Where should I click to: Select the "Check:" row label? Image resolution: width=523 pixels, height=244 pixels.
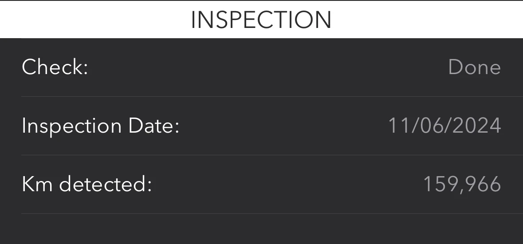tap(55, 67)
